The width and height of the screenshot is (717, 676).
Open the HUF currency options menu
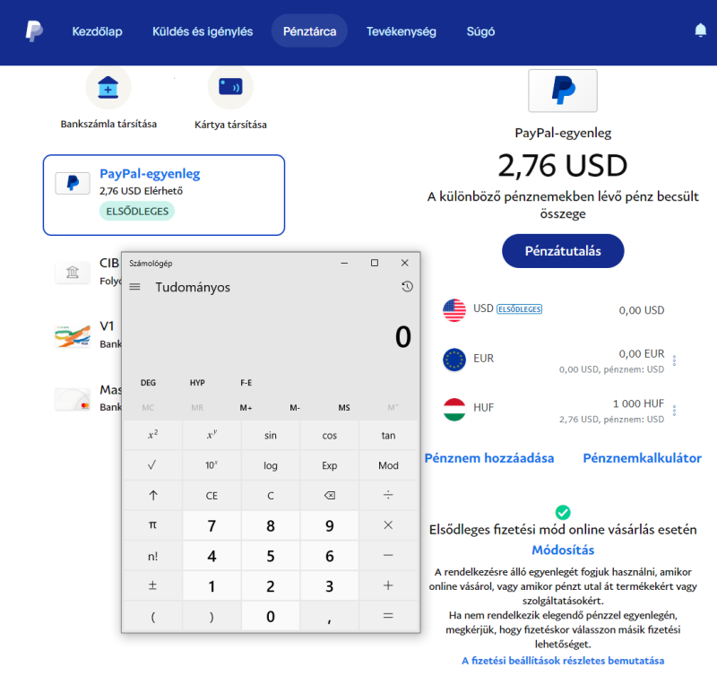tap(674, 411)
